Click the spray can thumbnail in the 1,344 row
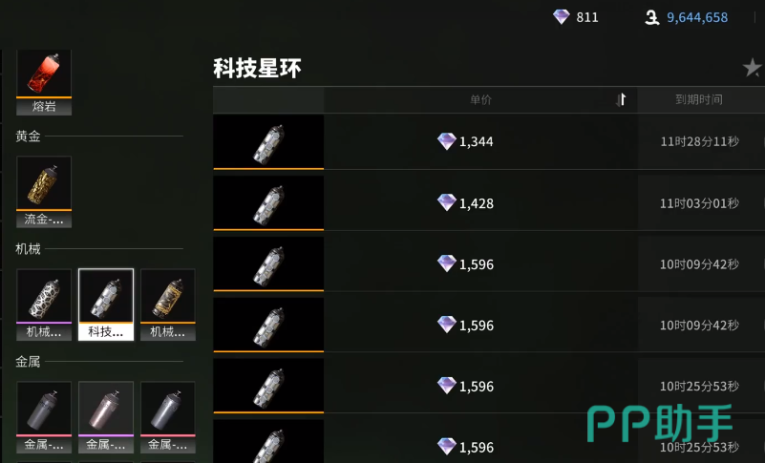The height and width of the screenshot is (463, 765). coord(268,142)
